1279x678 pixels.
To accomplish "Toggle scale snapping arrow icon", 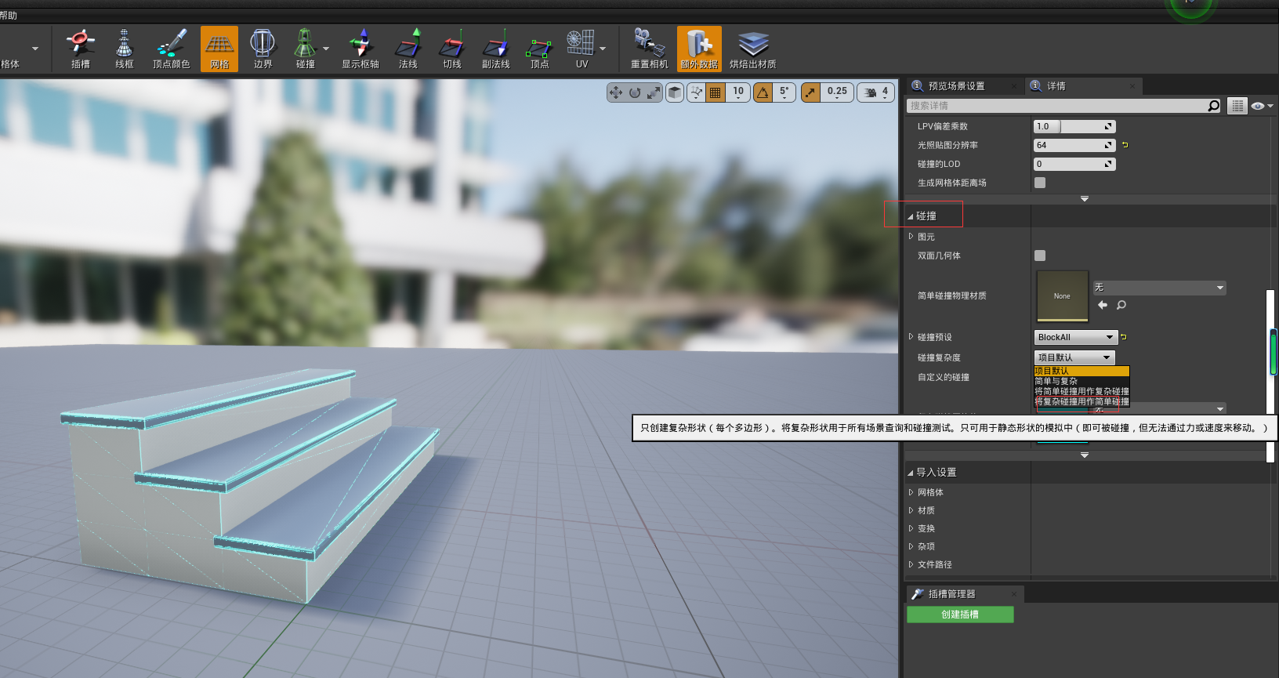I will (810, 92).
